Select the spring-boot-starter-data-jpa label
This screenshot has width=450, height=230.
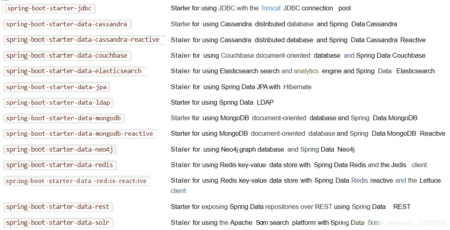click(57, 87)
